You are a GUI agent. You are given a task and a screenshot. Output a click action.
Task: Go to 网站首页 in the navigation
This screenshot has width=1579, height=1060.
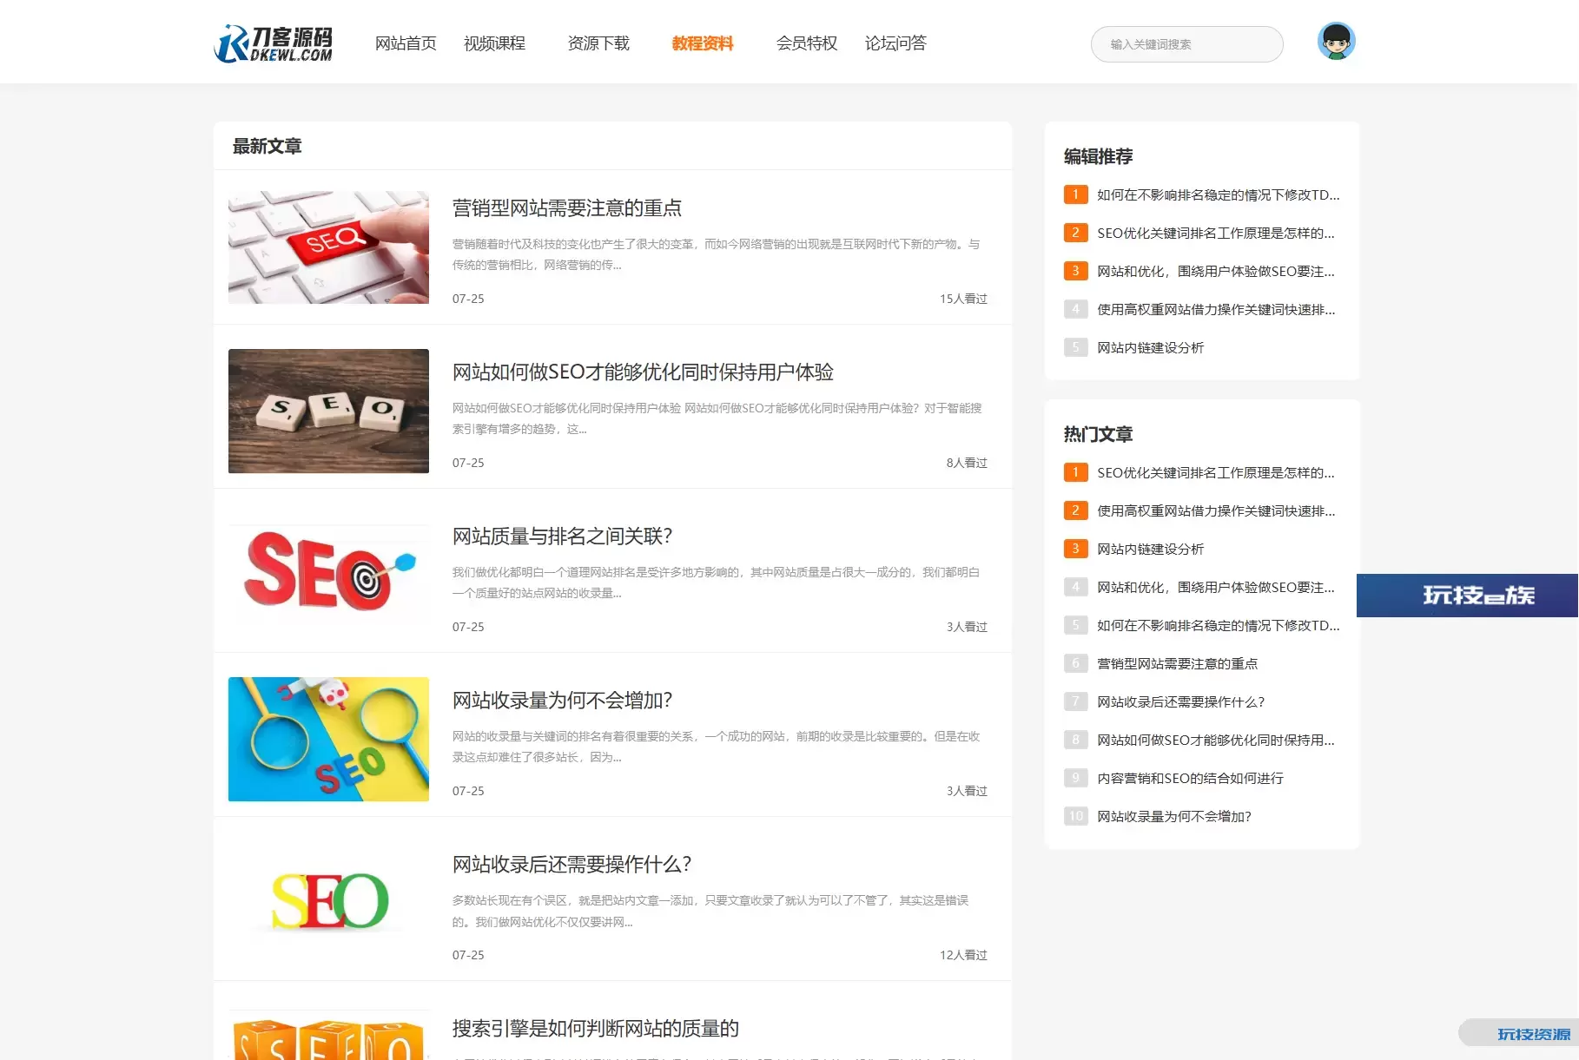[x=406, y=43]
